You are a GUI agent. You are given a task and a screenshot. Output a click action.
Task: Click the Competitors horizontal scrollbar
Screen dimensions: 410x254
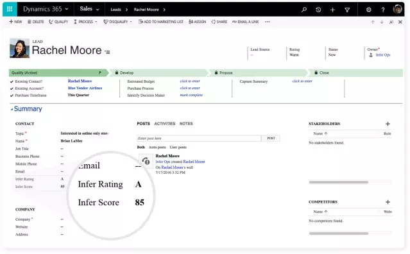tap(339, 233)
